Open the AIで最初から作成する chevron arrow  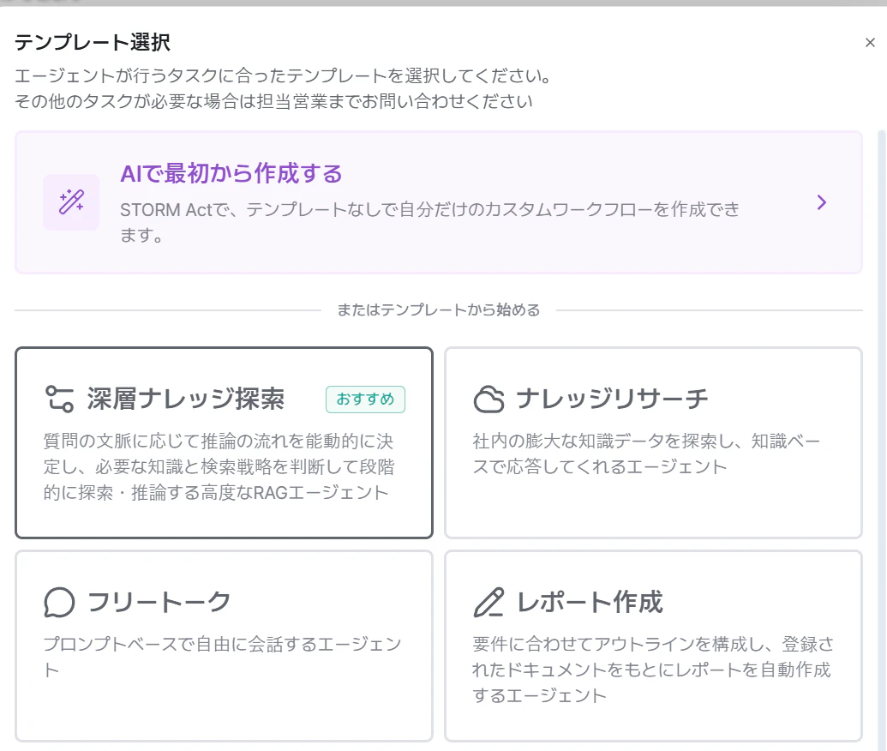tap(822, 202)
